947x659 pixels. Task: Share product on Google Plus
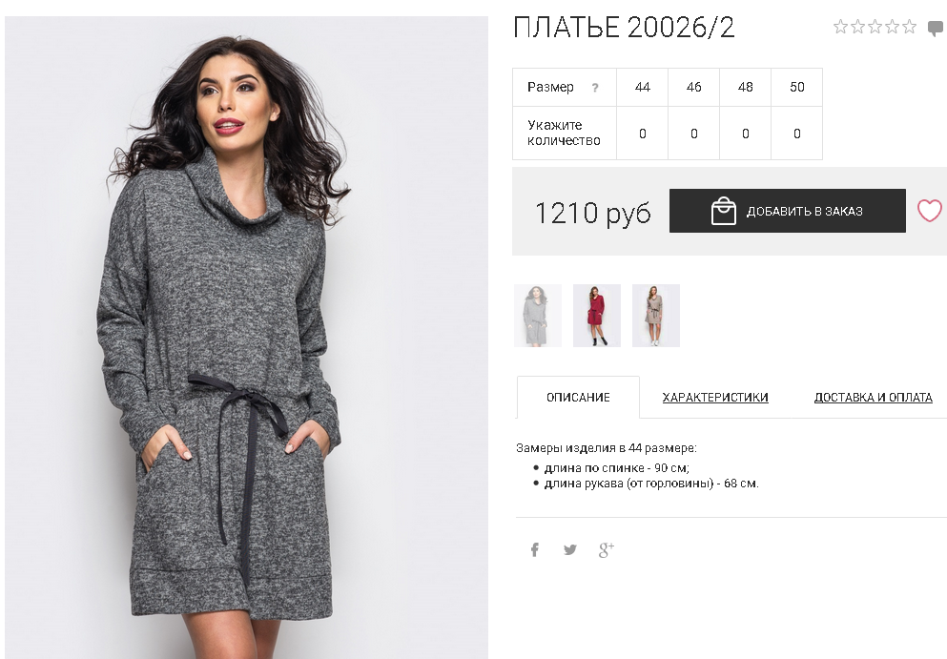pyautogui.click(x=606, y=549)
